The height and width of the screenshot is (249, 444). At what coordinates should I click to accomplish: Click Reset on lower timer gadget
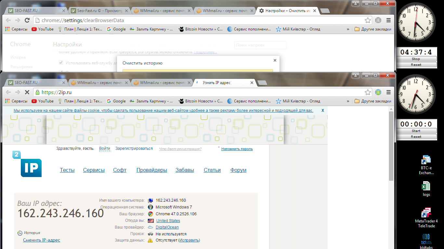(x=416, y=136)
